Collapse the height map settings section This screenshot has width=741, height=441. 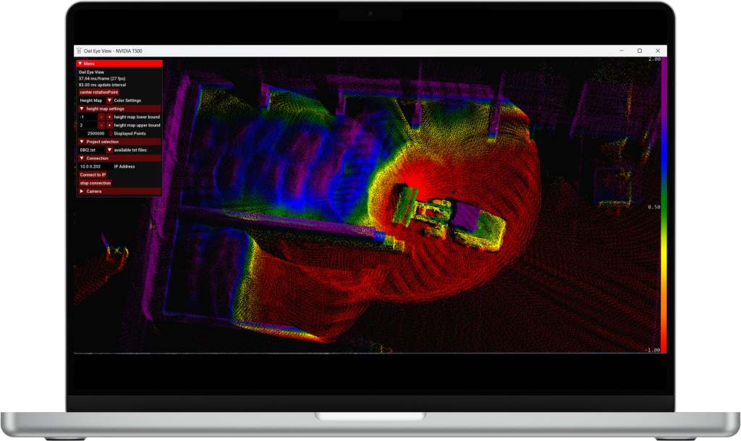click(82, 107)
